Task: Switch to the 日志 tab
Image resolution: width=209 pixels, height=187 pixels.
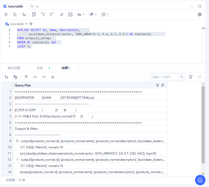Action: 40,68
